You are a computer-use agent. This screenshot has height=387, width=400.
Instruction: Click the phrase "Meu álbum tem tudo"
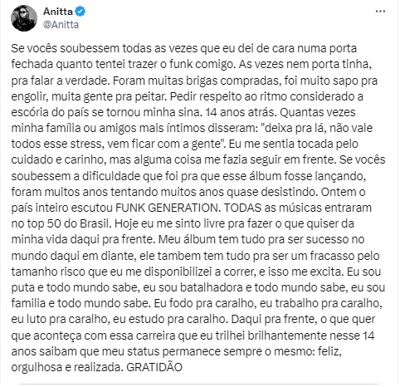pos(212,240)
